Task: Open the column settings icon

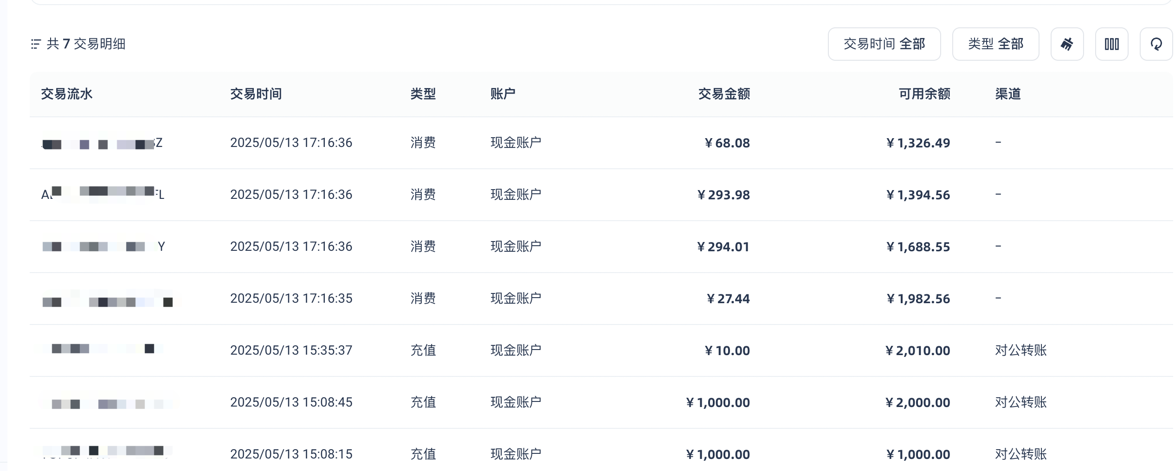Action: pos(1111,44)
